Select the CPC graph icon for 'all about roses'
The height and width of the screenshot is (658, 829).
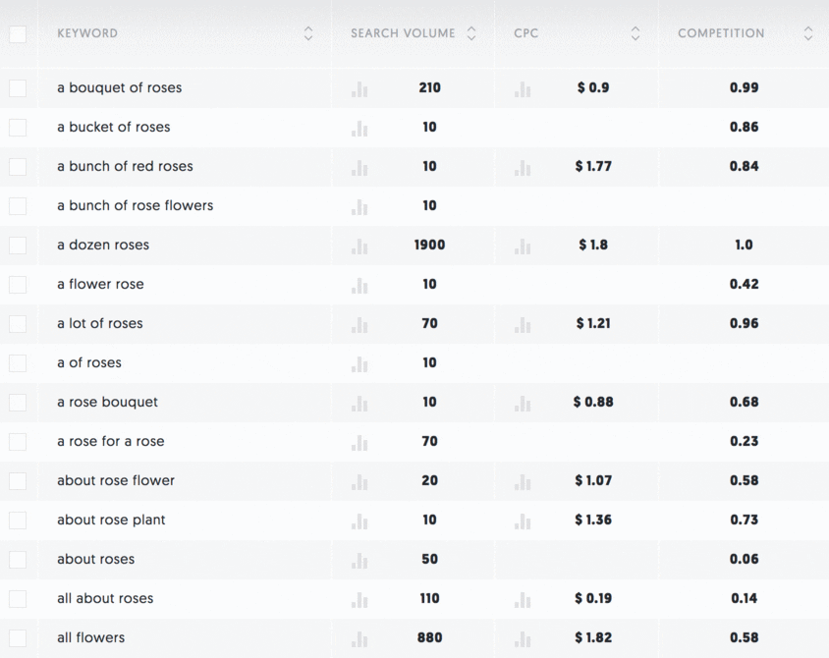[x=522, y=598]
